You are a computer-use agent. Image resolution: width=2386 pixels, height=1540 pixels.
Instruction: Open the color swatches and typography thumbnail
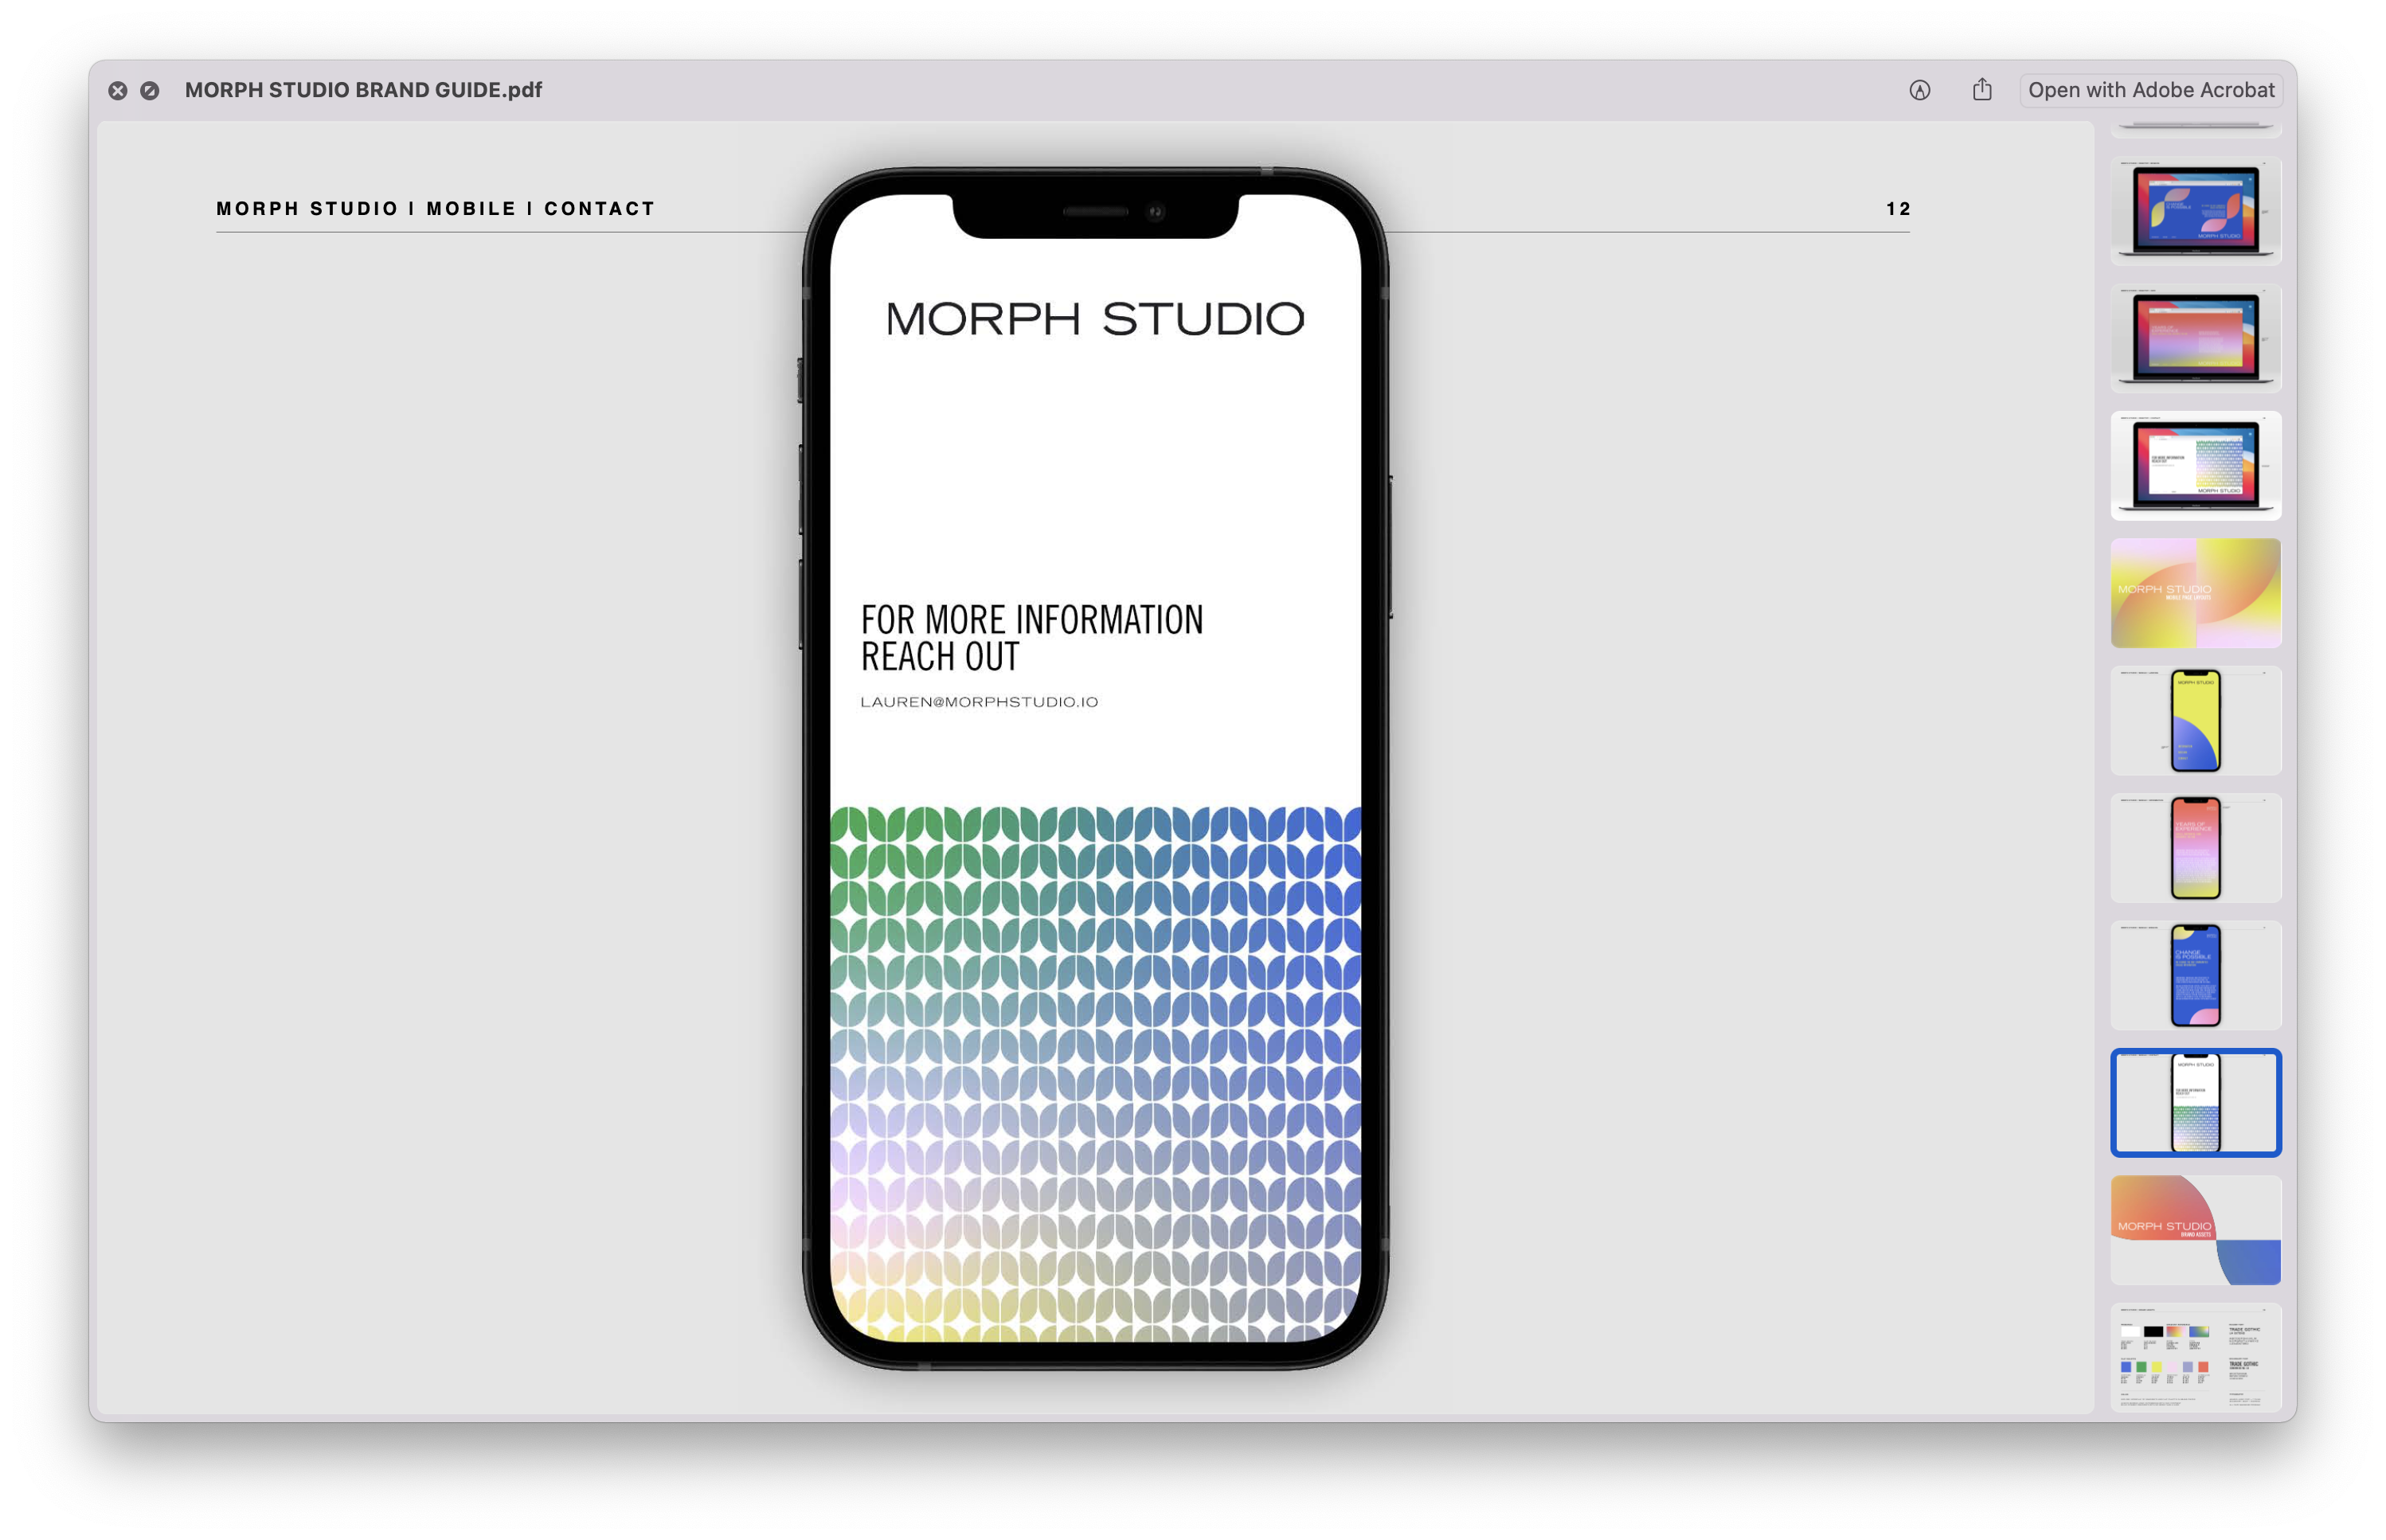[x=2195, y=1357]
